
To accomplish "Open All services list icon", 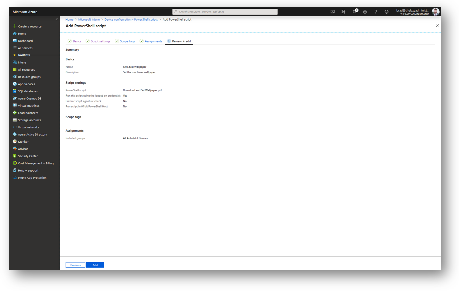I will [15, 48].
